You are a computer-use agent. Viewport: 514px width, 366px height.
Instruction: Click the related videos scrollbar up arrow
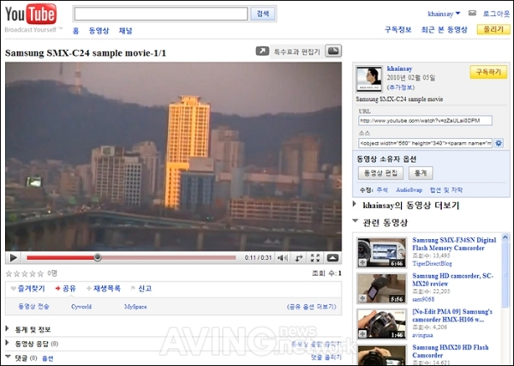[x=505, y=237]
